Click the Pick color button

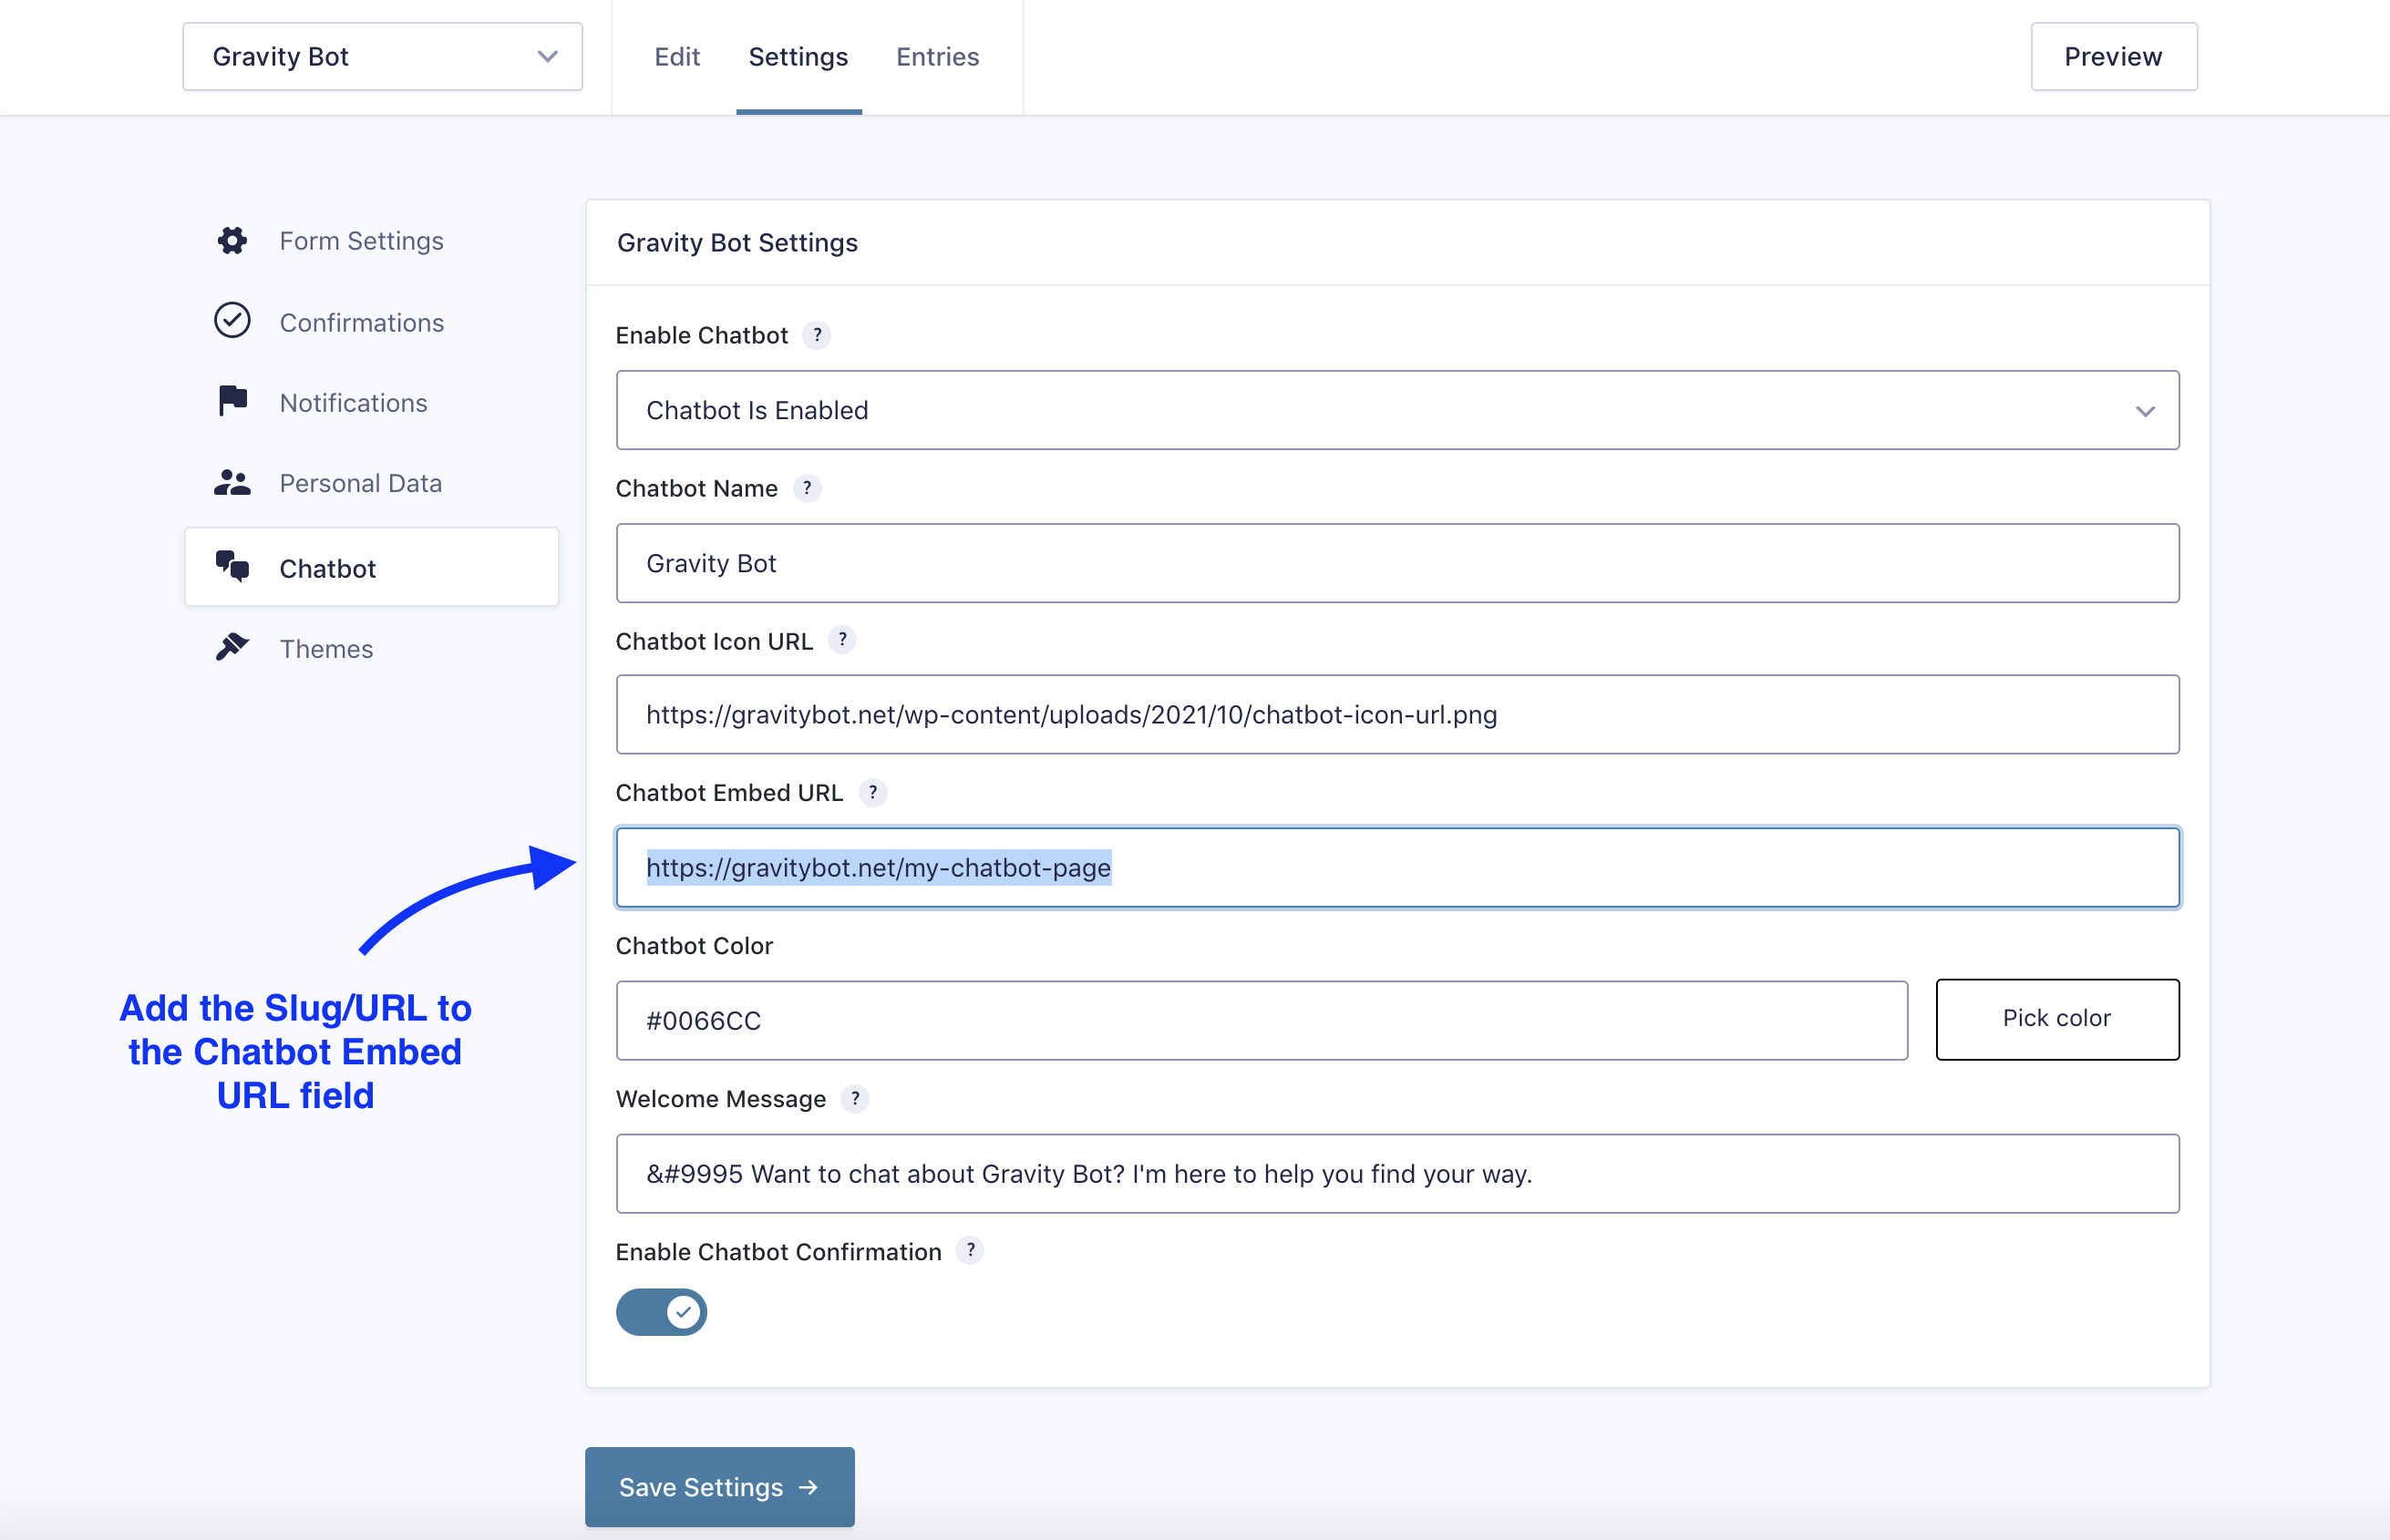(x=2057, y=1019)
